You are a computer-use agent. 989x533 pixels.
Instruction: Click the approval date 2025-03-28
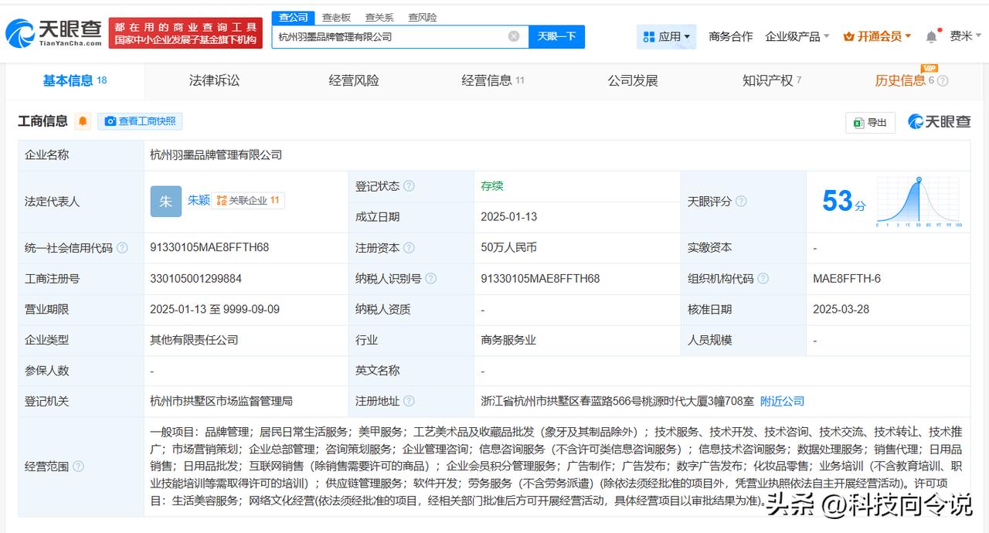(841, 309)
